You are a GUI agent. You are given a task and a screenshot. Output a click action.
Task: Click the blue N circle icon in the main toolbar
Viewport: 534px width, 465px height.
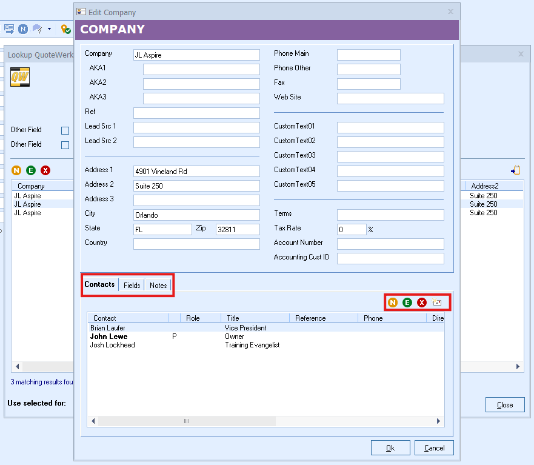[23, 29]
